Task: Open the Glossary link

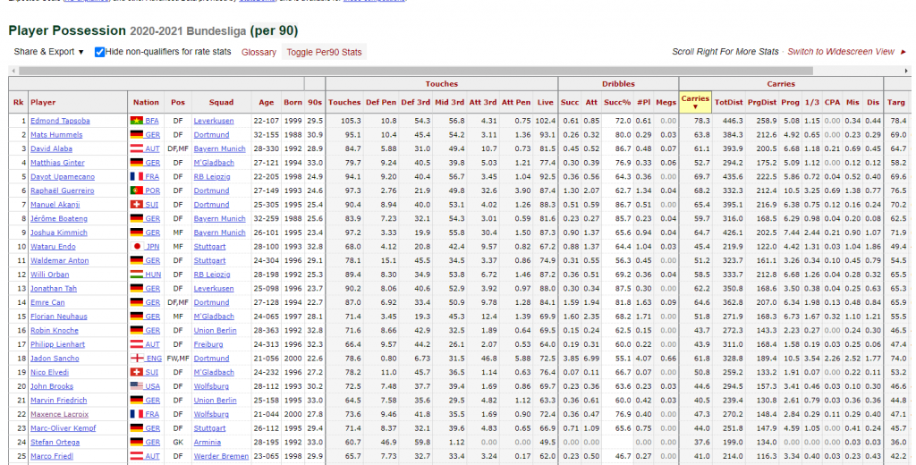Action: pos(259,52)
